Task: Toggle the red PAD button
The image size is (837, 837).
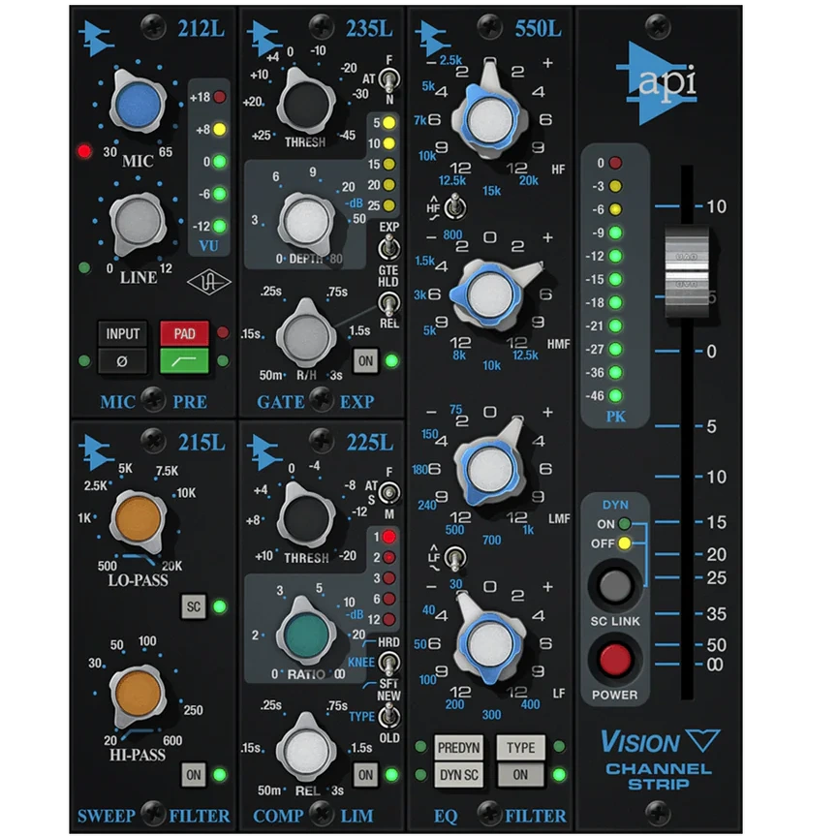Action: pyautogui.click(x=184, y=334)
